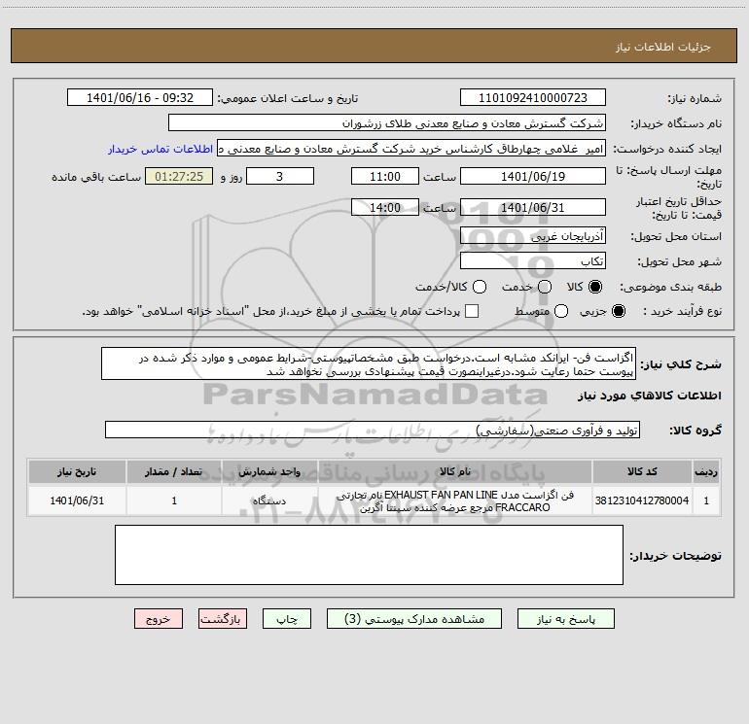Screen dimensions: 749x724
Task: Click the request creator name field
Action: point(411,149)
